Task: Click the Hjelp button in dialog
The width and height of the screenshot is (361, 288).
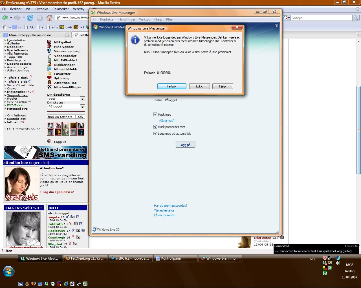Action: coord(223,86)
